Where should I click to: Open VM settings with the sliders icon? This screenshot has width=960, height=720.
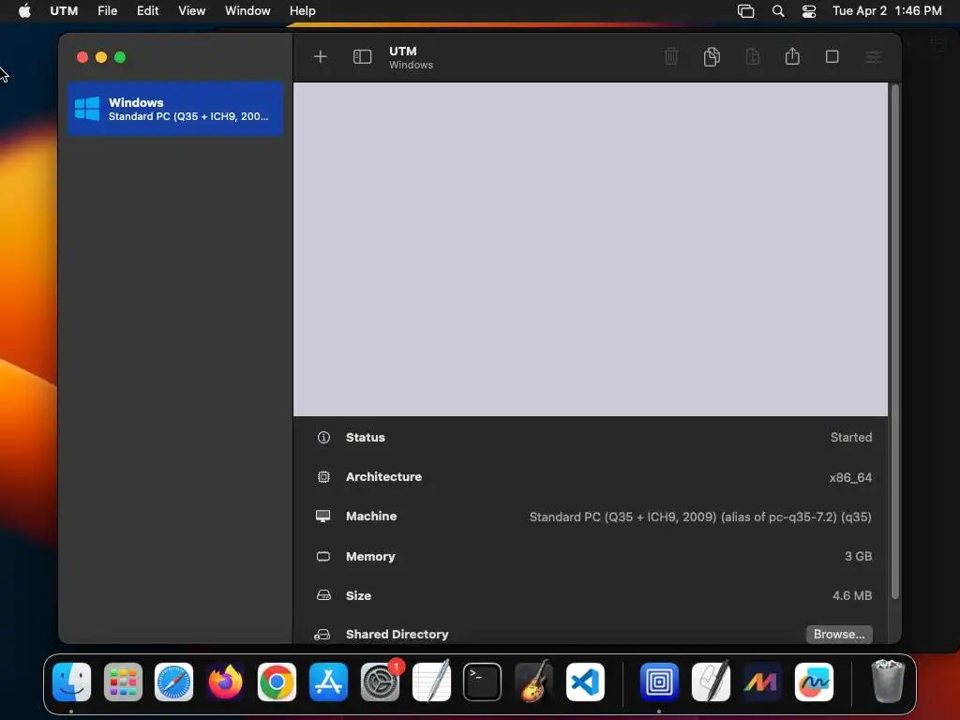[x=873, y=57]
